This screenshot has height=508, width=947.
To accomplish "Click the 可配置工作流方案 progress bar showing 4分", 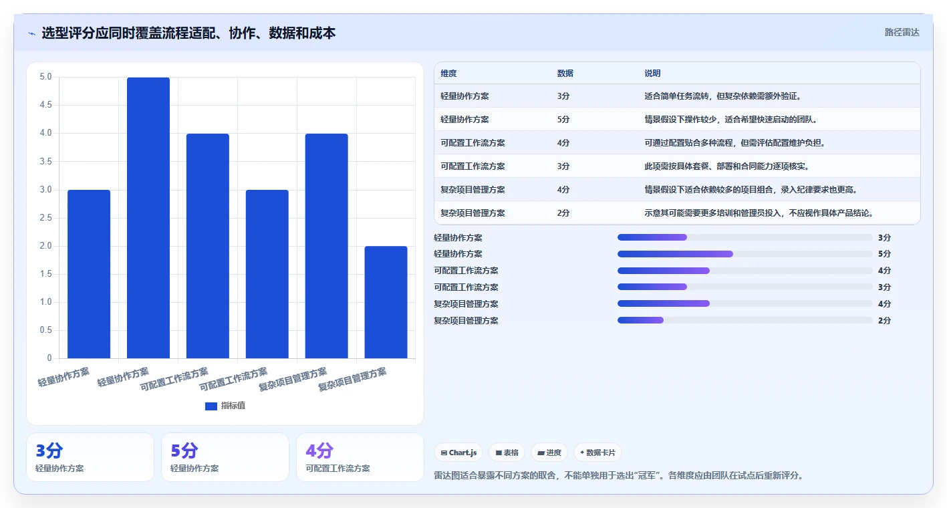I will [745, 271].
